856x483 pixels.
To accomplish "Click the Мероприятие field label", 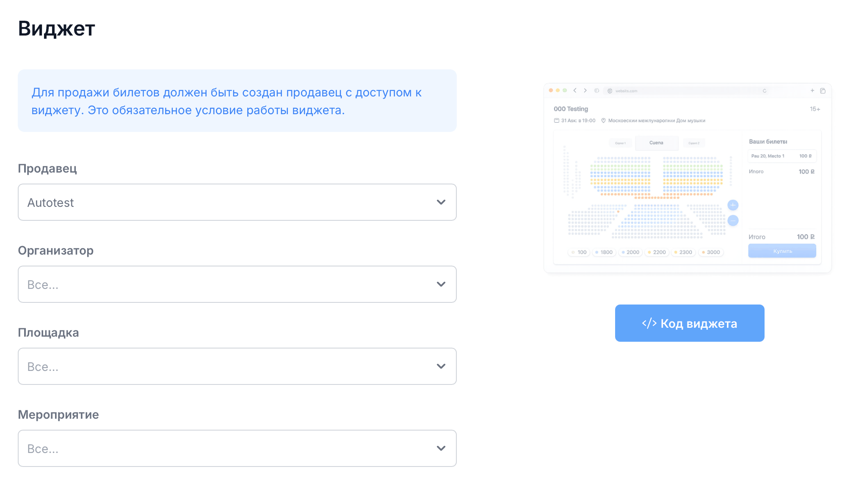I will (58, 414).
